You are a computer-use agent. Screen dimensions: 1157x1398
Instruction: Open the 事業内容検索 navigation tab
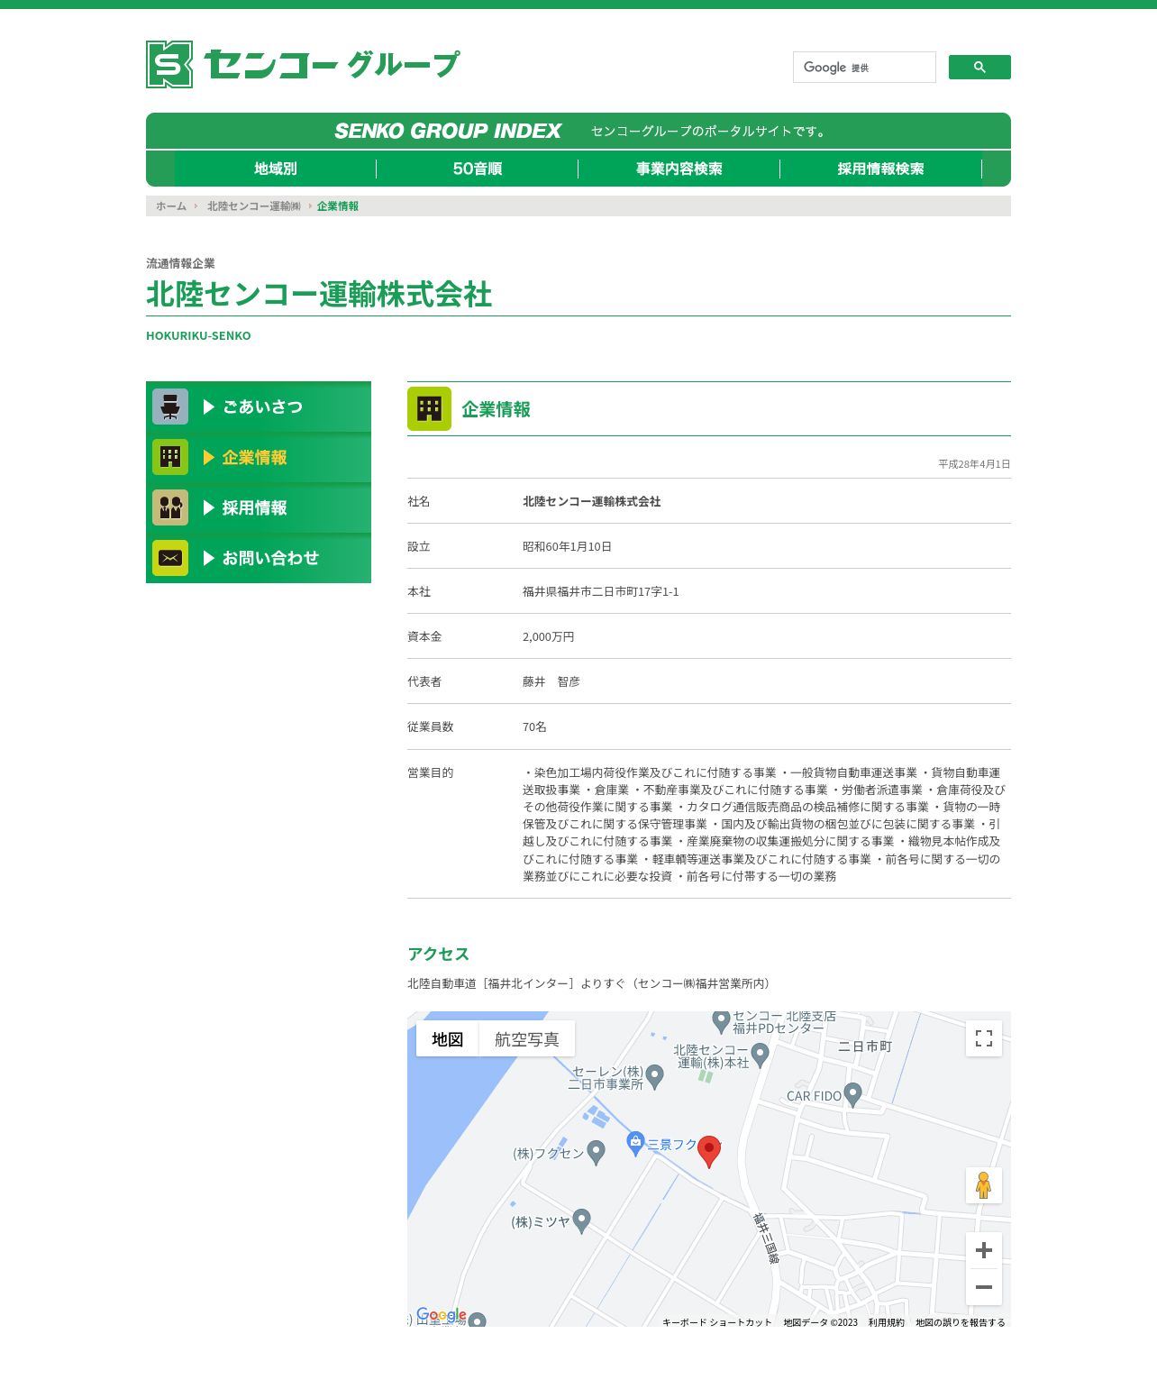click(679, 169)
